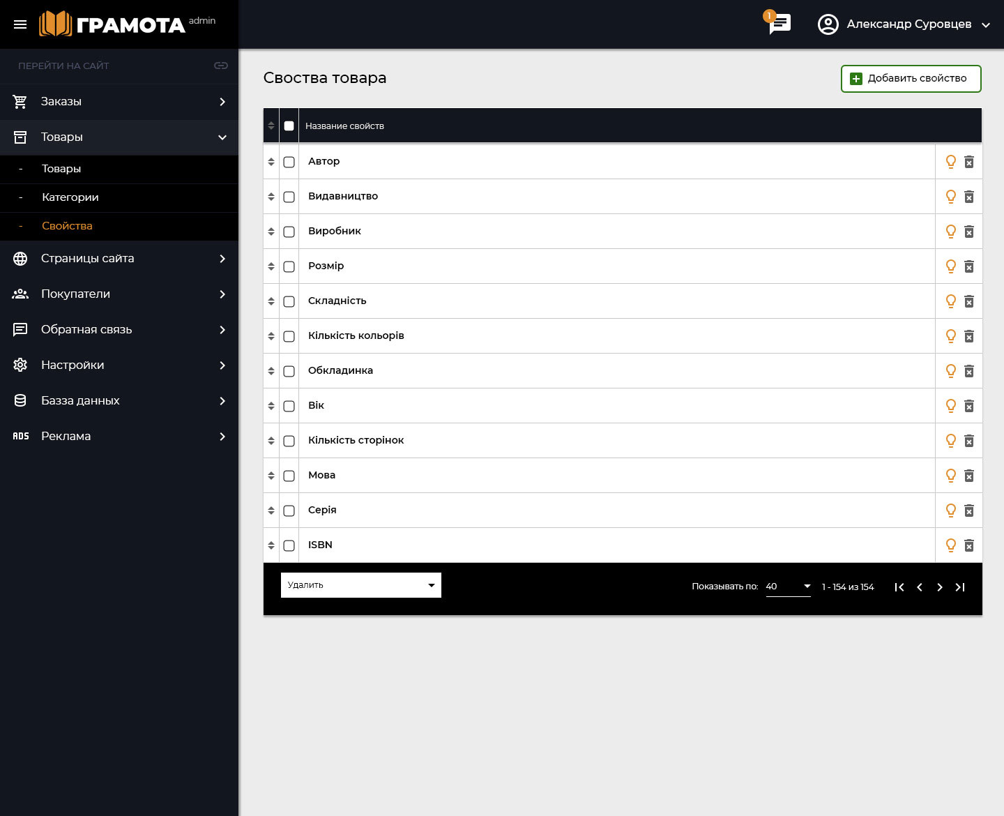Screen dimensions: 1004x816
Task: Check the Розмір row checkbox
Action: tap(289, 266)
